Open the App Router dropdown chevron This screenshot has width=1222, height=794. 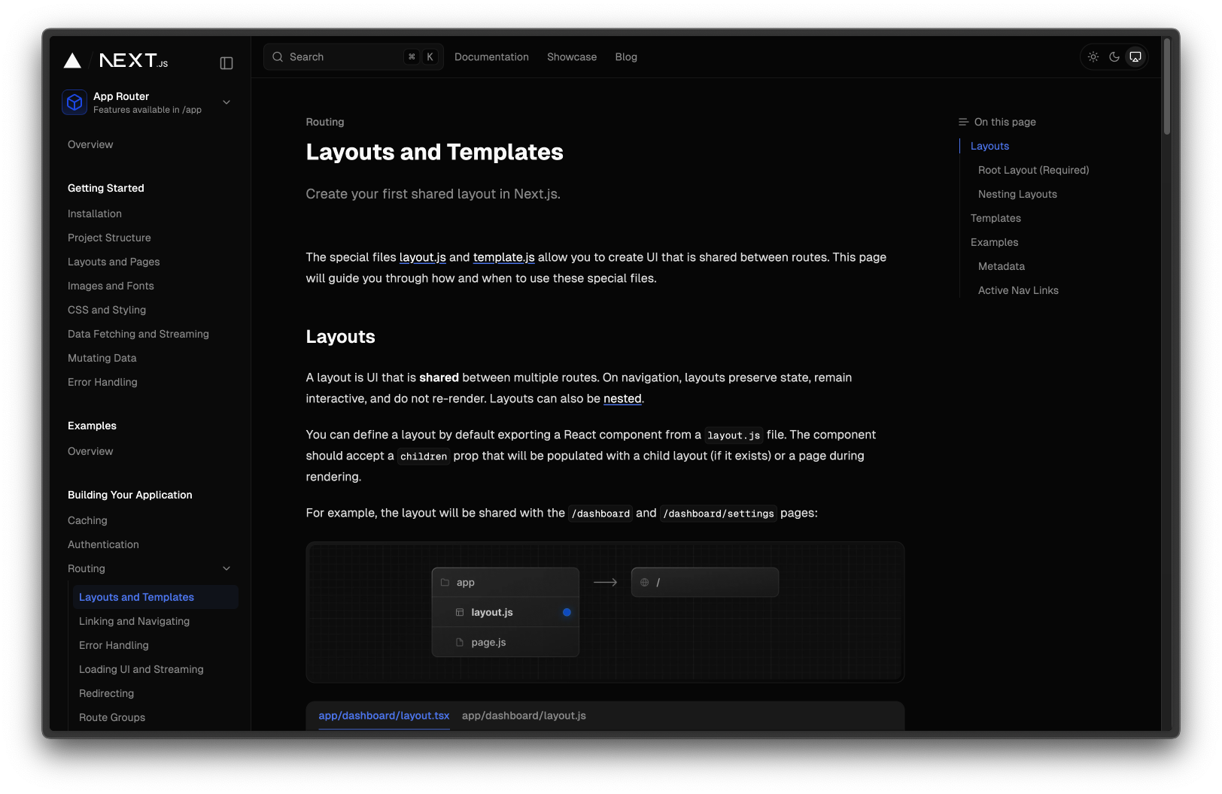(x=226, y=102)
